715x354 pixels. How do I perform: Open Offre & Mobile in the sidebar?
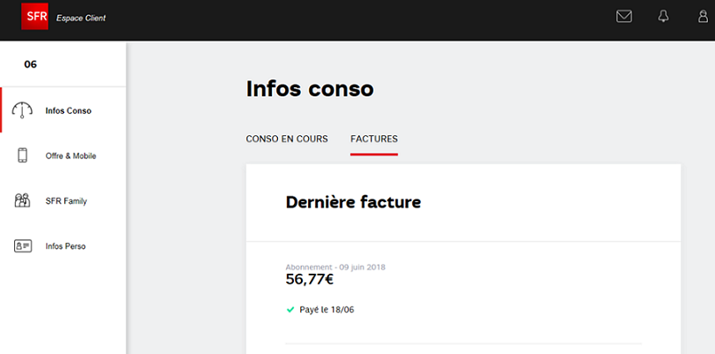coord(64,155)
